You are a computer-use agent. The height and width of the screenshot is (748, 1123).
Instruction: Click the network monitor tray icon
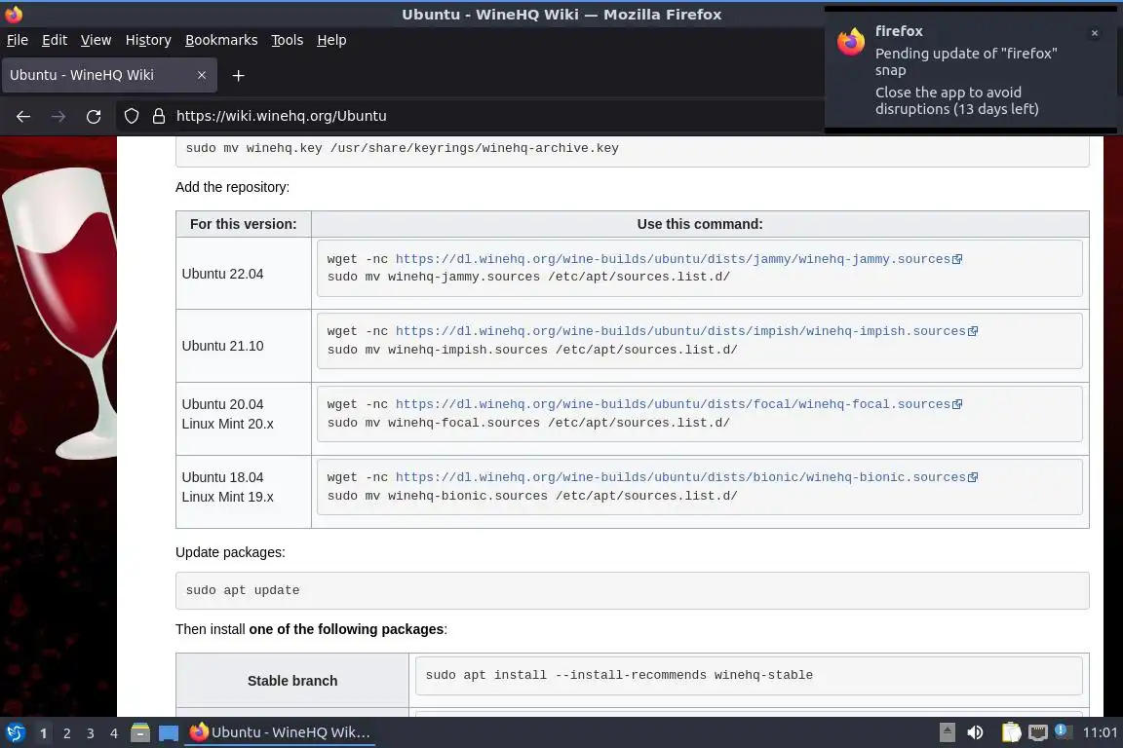point(1037,733)
